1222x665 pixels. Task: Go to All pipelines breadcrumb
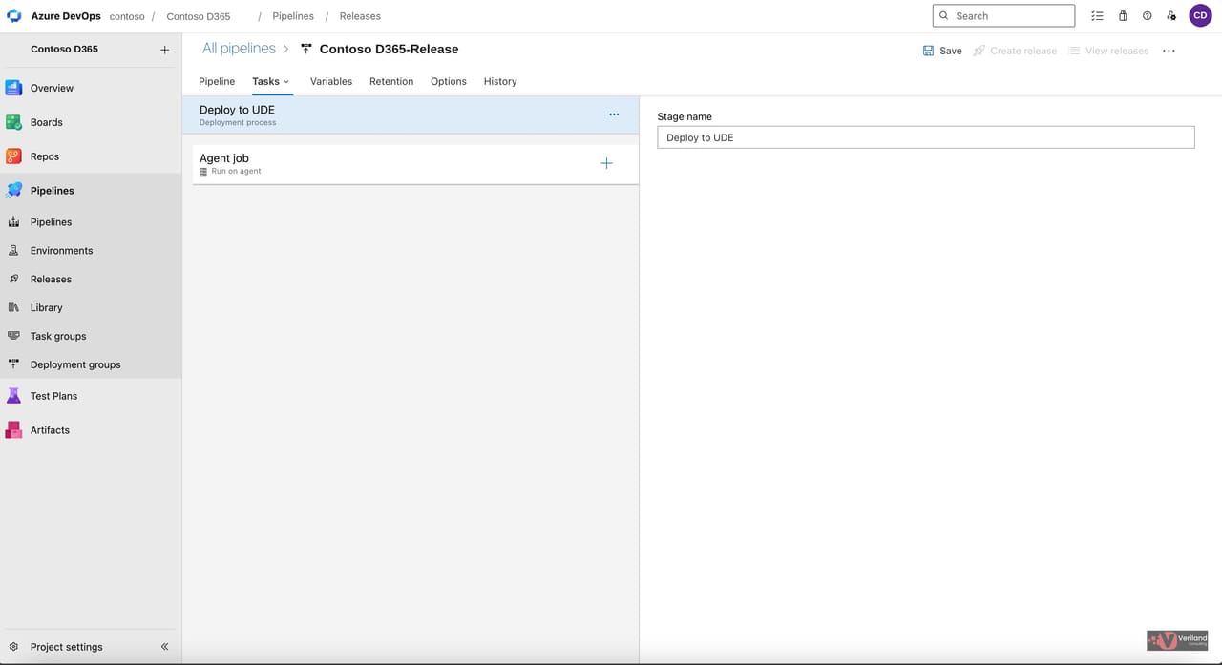[239, 49]
